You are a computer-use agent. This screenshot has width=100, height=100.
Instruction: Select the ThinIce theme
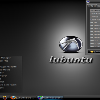point(95,17)
